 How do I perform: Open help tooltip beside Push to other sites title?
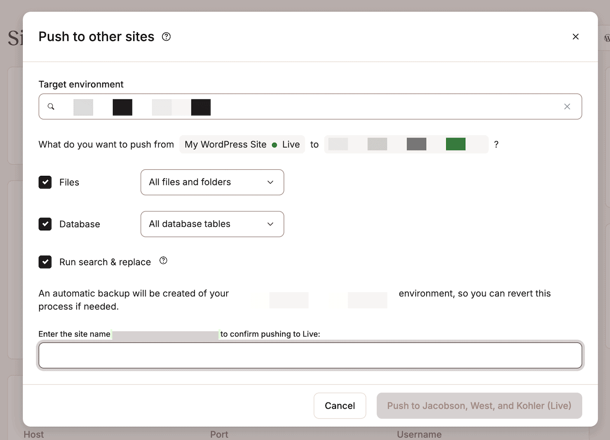(x=166, y=37)
